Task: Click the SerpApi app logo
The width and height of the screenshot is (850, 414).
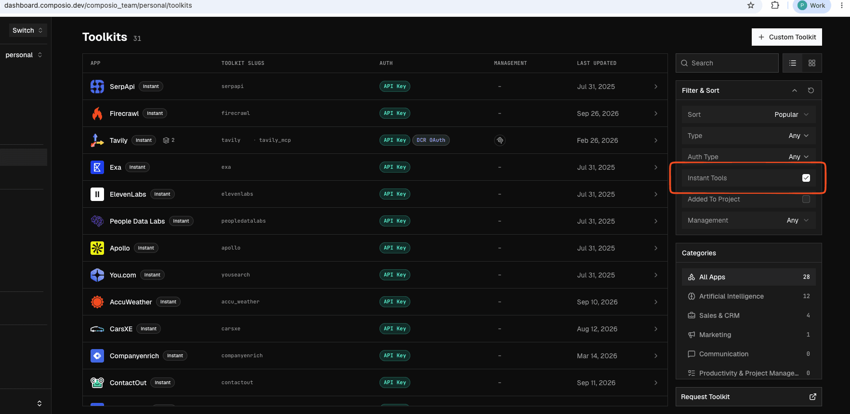Action: (97, 87)
